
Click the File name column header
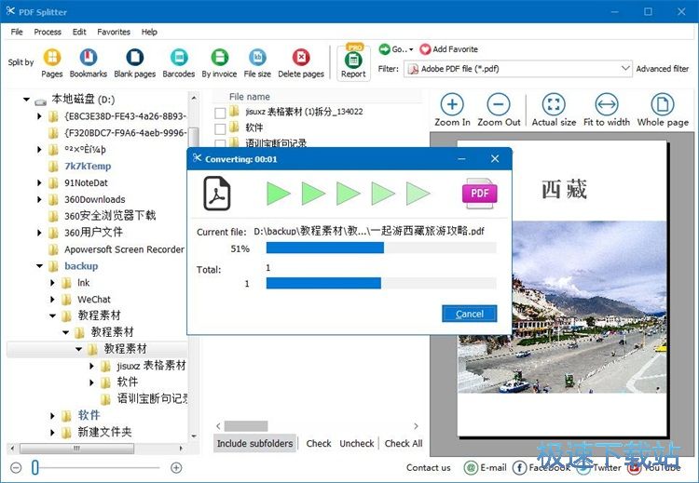pyautogui.click(x=249, y=97)
